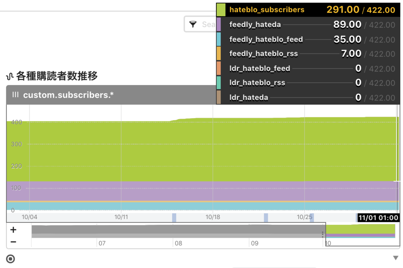Viewport: 403px width, 268px height.
Task: Select the custom.subscribers.* graph title
Action: (x=68, y=95)
